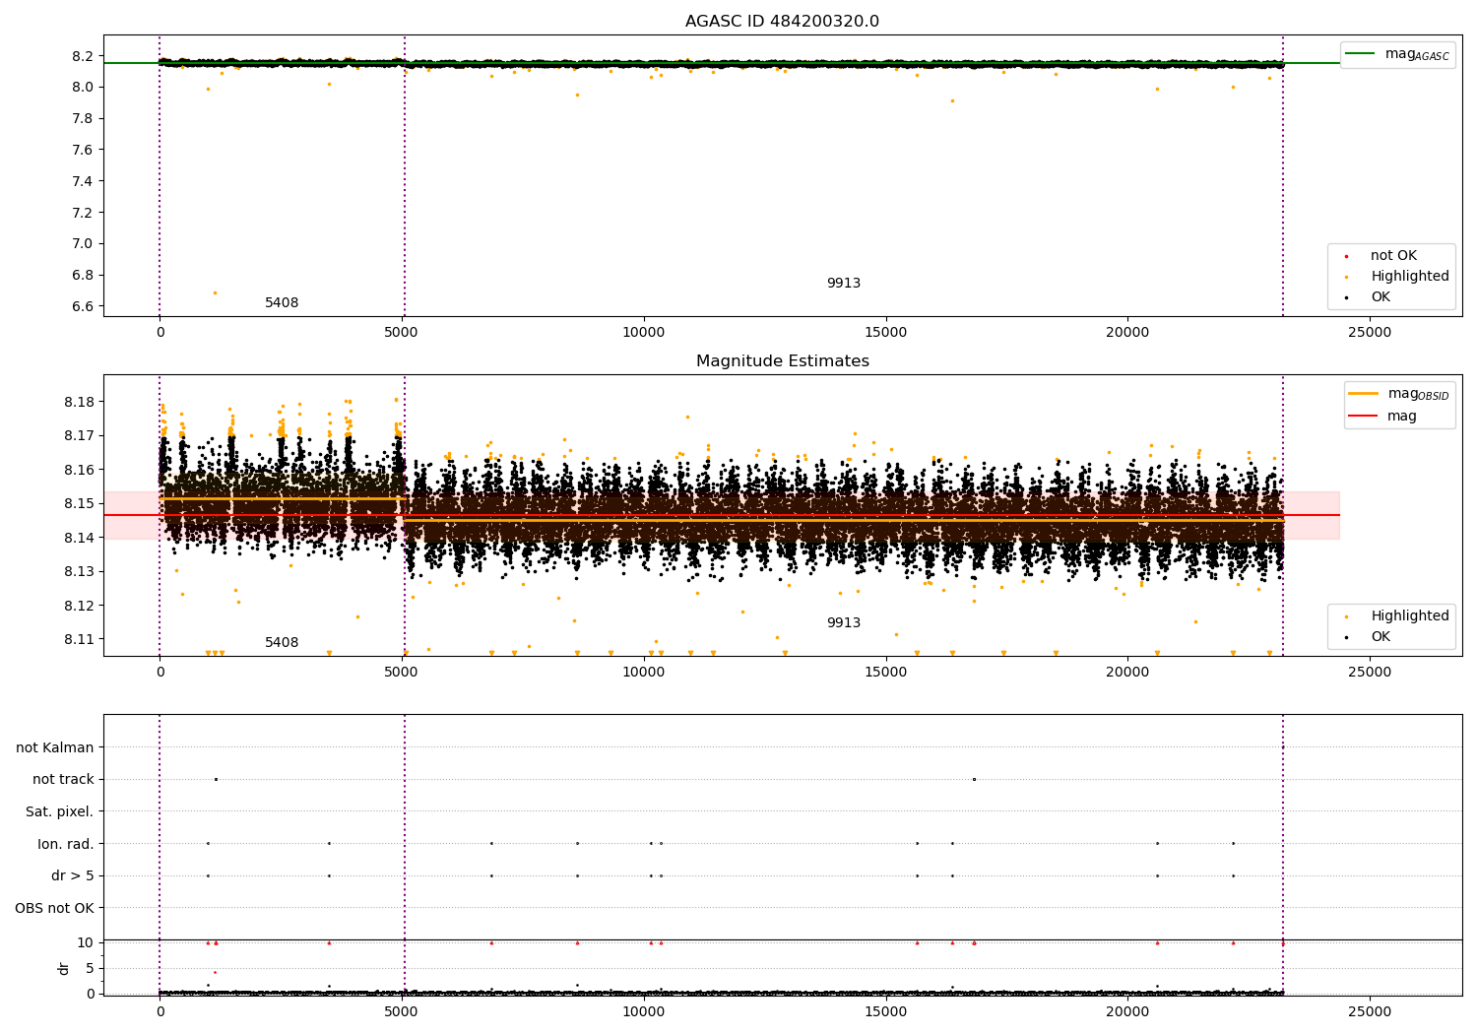1477x1034 pixels.
Task: Click the green mag AGASC legend line
Action: coord(1360,54)
